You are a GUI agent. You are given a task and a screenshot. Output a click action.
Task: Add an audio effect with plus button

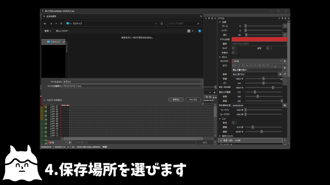coord(285,140)
